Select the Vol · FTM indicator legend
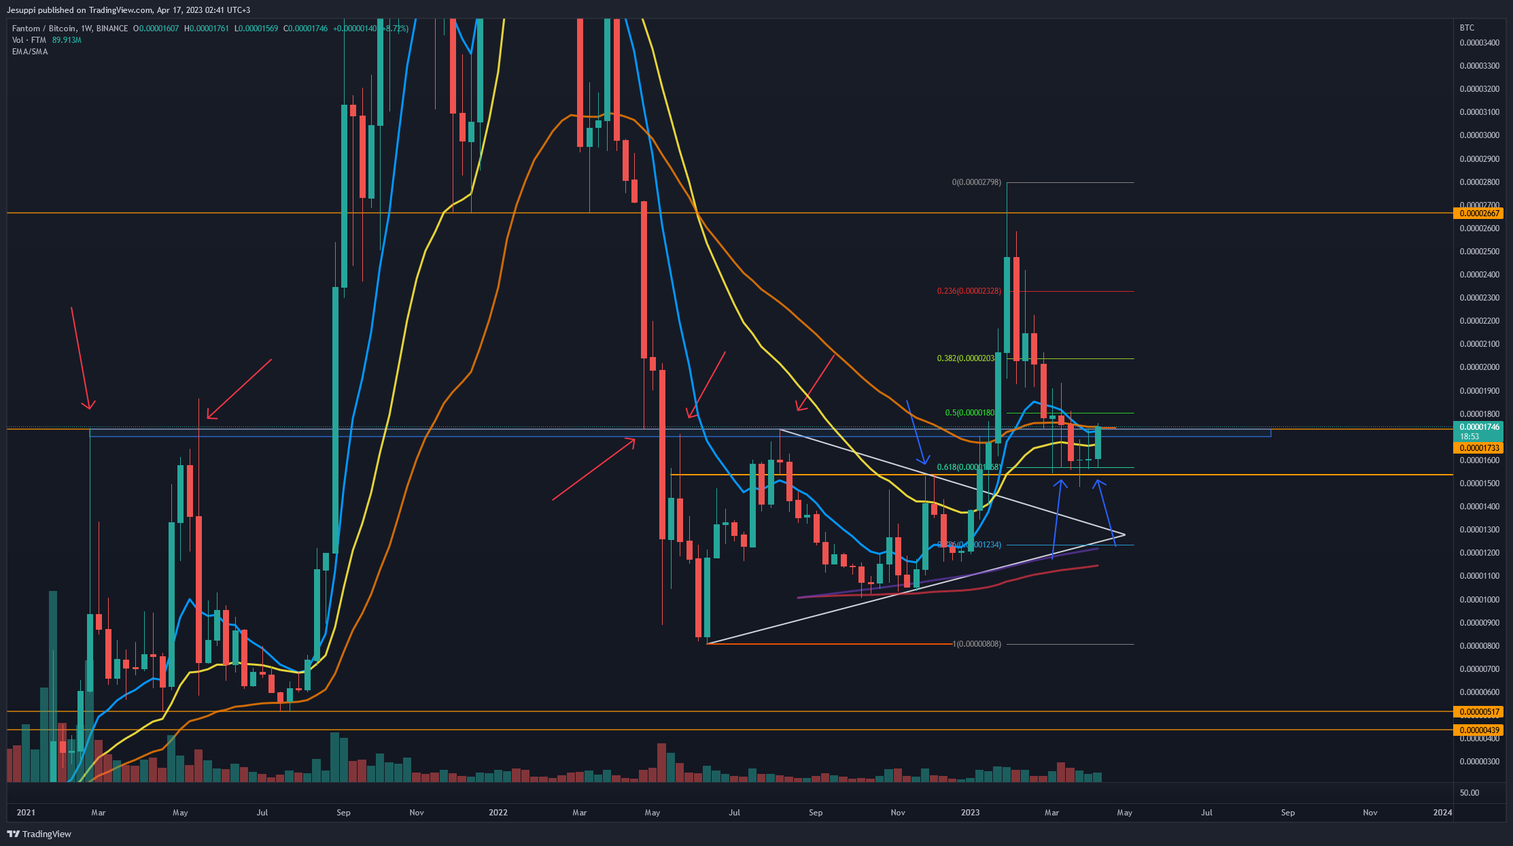The width and height of the screenshot is (1513, 846). click(30, 40)
